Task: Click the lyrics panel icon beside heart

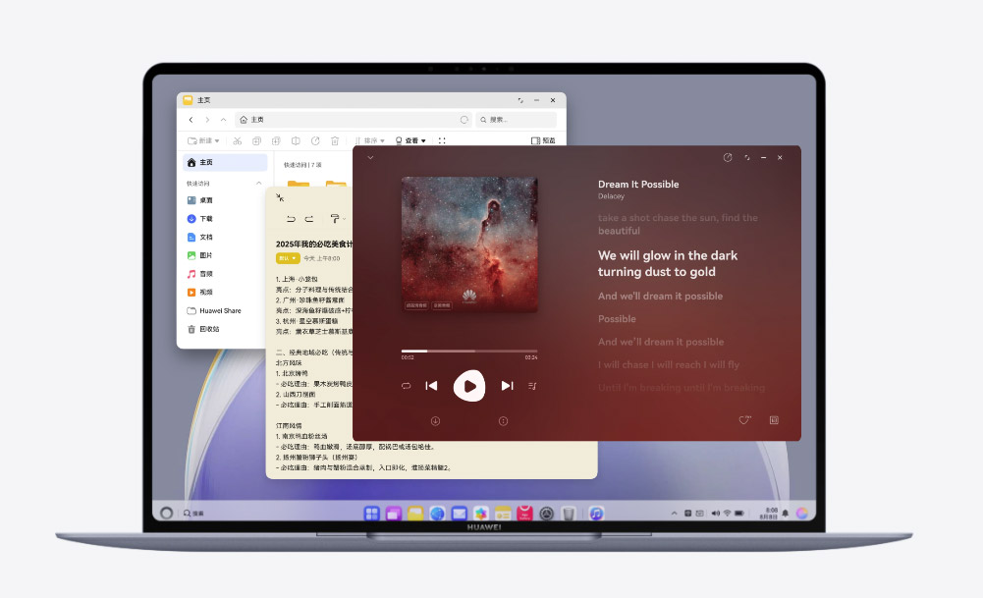Action: pyautogui.click(x=774, y=420)
